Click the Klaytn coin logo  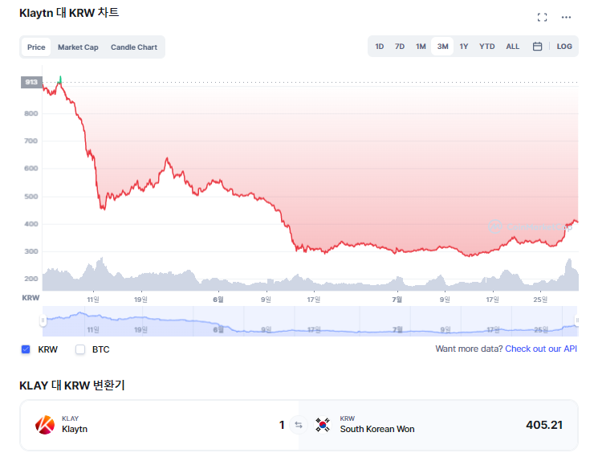(x=45, y=425)
